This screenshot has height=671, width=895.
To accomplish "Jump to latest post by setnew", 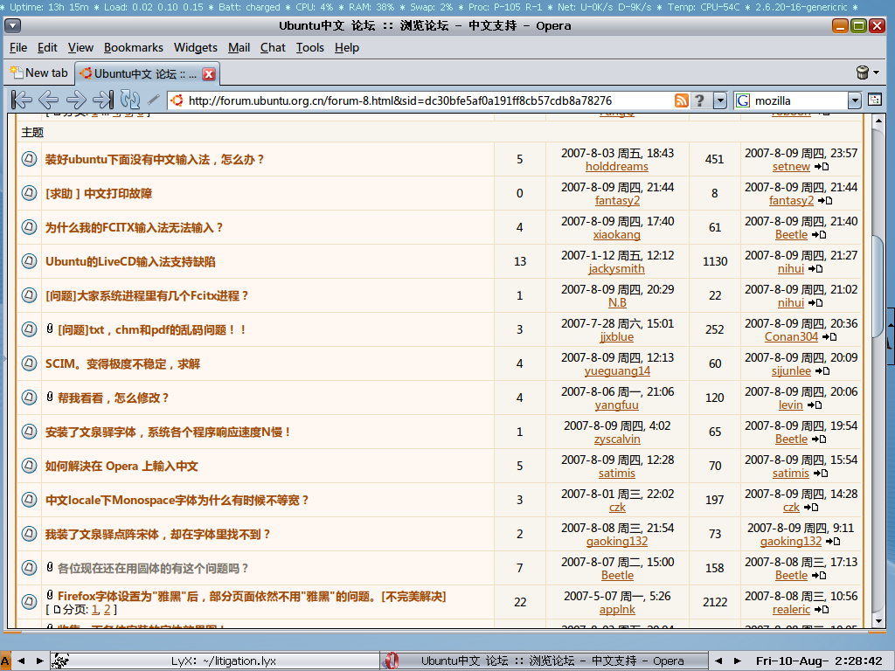I will coord(822,167).
